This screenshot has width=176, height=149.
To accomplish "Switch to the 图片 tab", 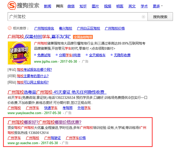I will click(x=95, y=6).
